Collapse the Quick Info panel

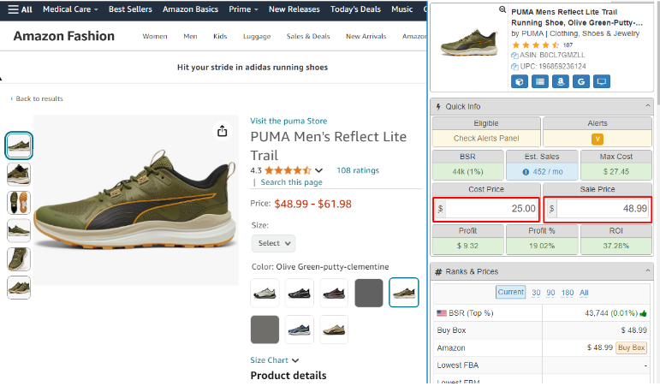tap(647, 106)
